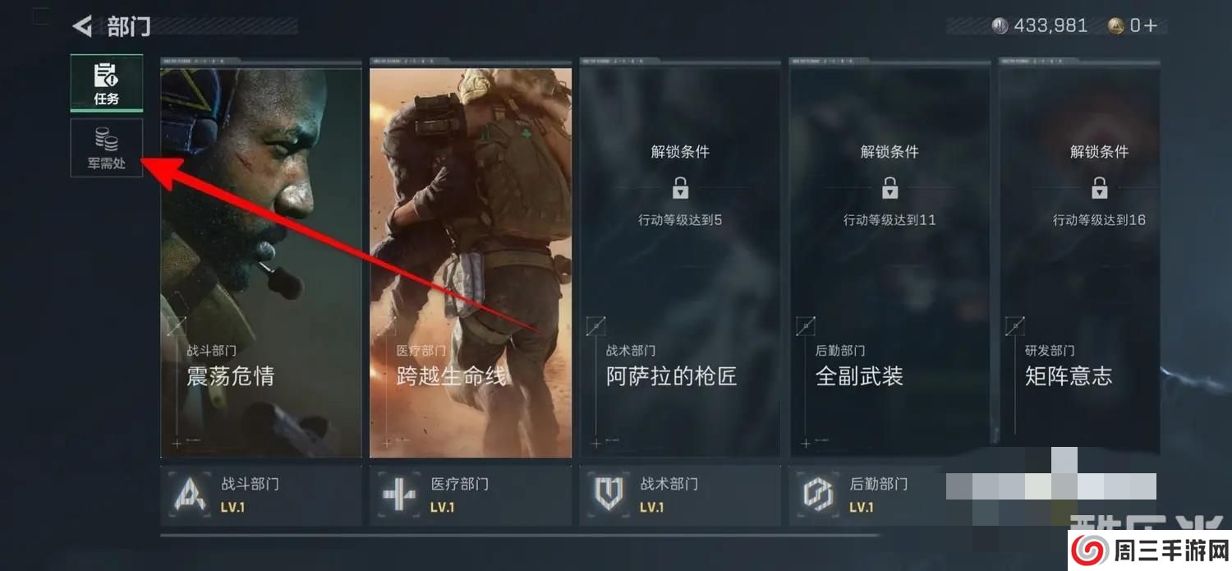Viewport: 1232px width, 571px height.
Task: Click the 战斗部门 emblem icon
Action: 190,496
